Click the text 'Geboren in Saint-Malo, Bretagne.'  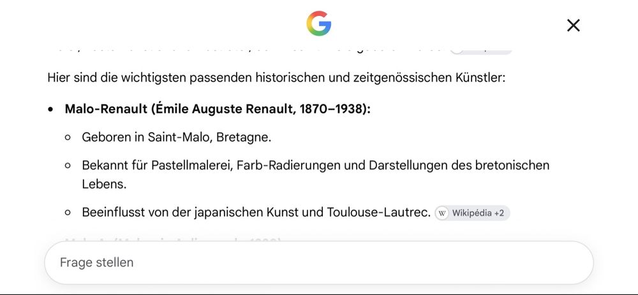[176, 138]
